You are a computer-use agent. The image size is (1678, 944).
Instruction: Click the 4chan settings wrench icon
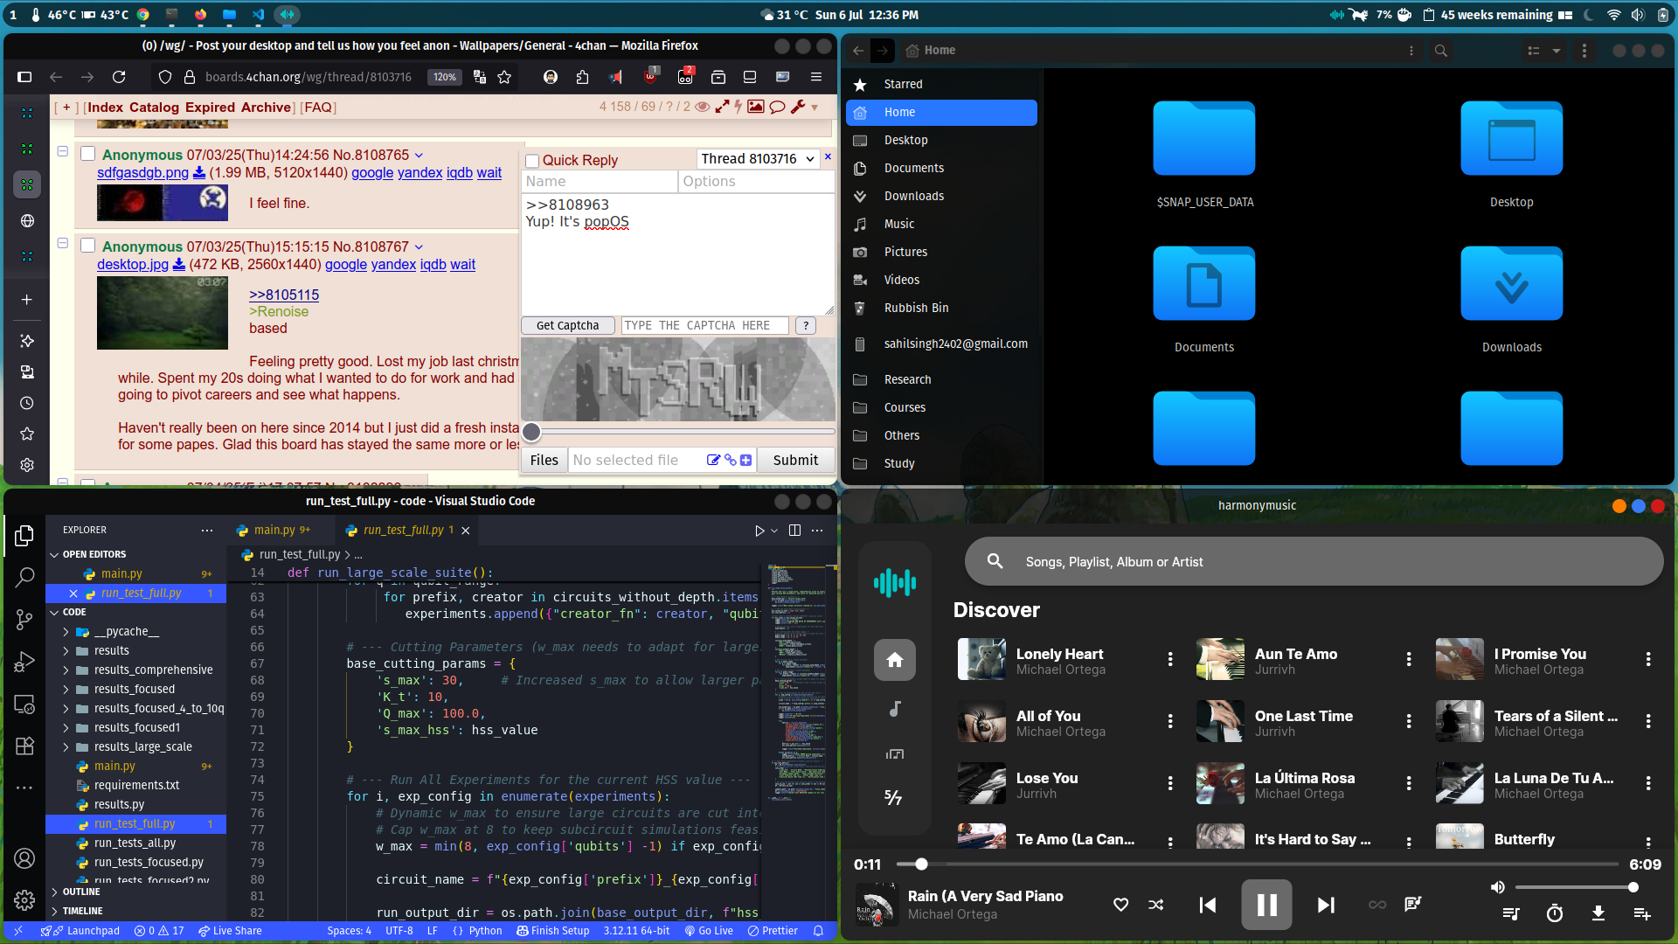[798, 107]
